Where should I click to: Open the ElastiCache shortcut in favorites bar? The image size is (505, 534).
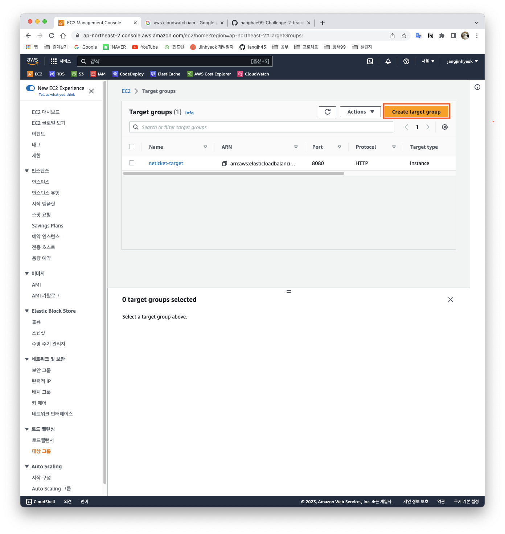(x=165, y=74)
